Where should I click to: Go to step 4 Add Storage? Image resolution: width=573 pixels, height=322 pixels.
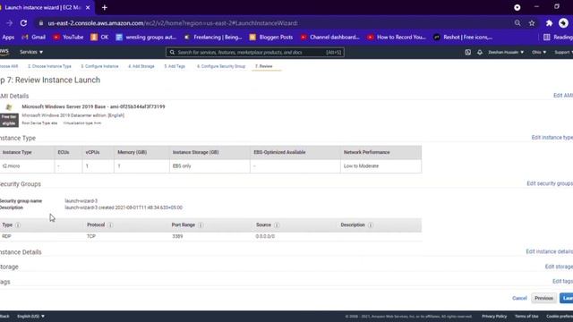tap(141, 66)
